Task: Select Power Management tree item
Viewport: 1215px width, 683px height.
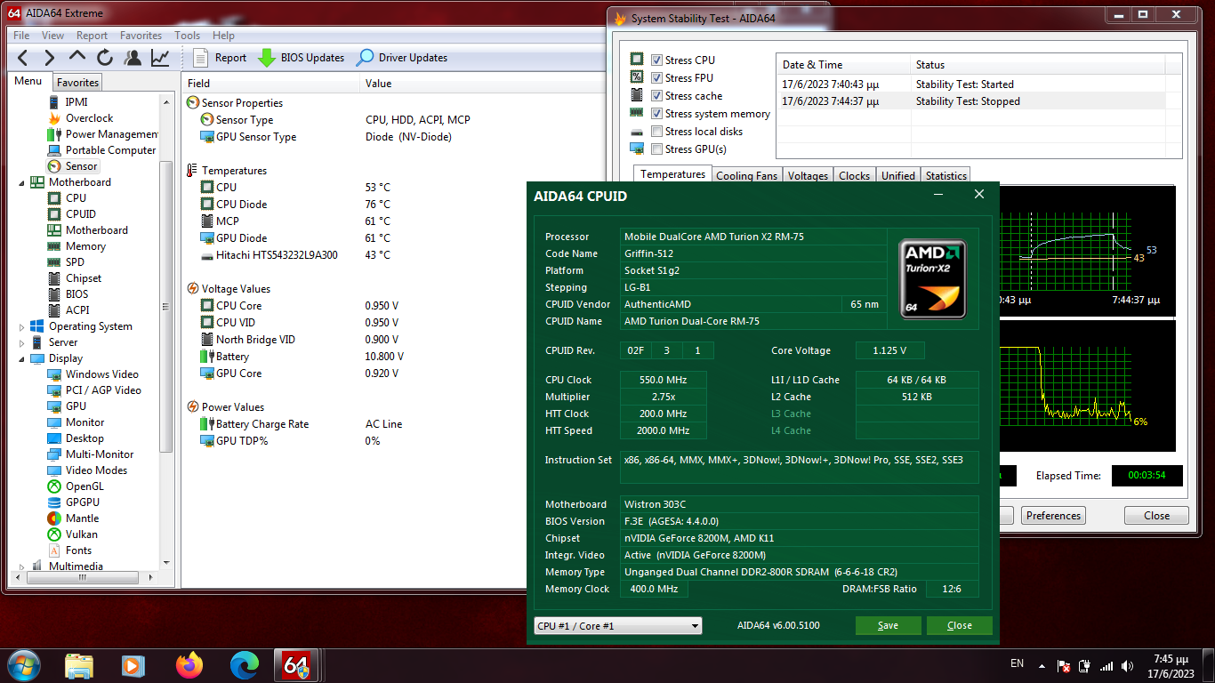Action: 101,134
